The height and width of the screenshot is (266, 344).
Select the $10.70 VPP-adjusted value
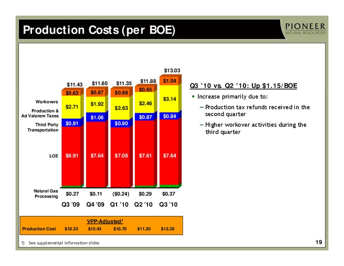tap(120, 229)
